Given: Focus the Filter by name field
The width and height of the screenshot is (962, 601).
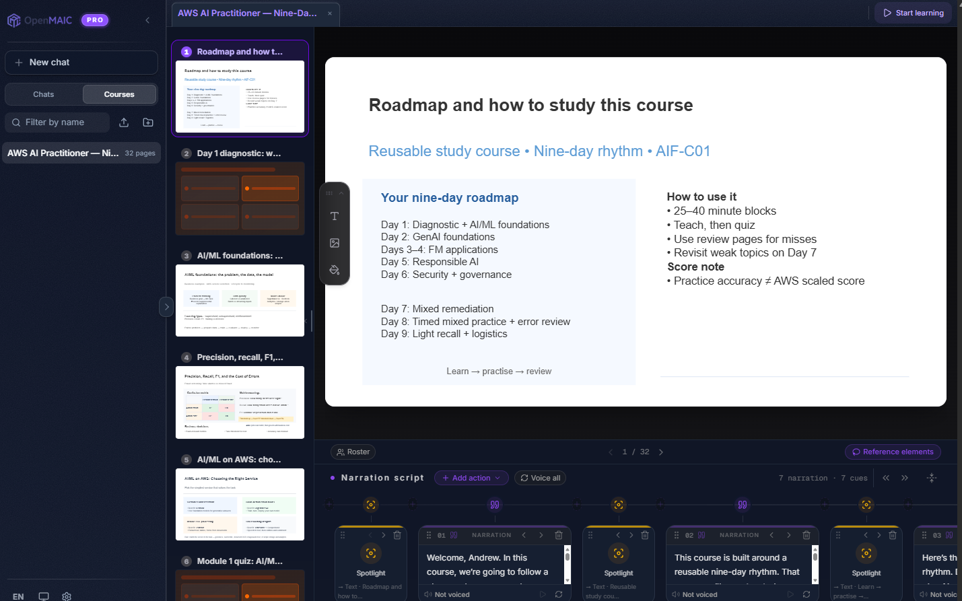Looking at the screenshot, I should pos(57,122).
